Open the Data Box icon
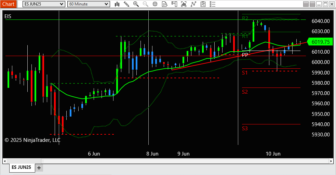This screenshot has width=336, height=175. pyautogui.click(x=164, y=4)
